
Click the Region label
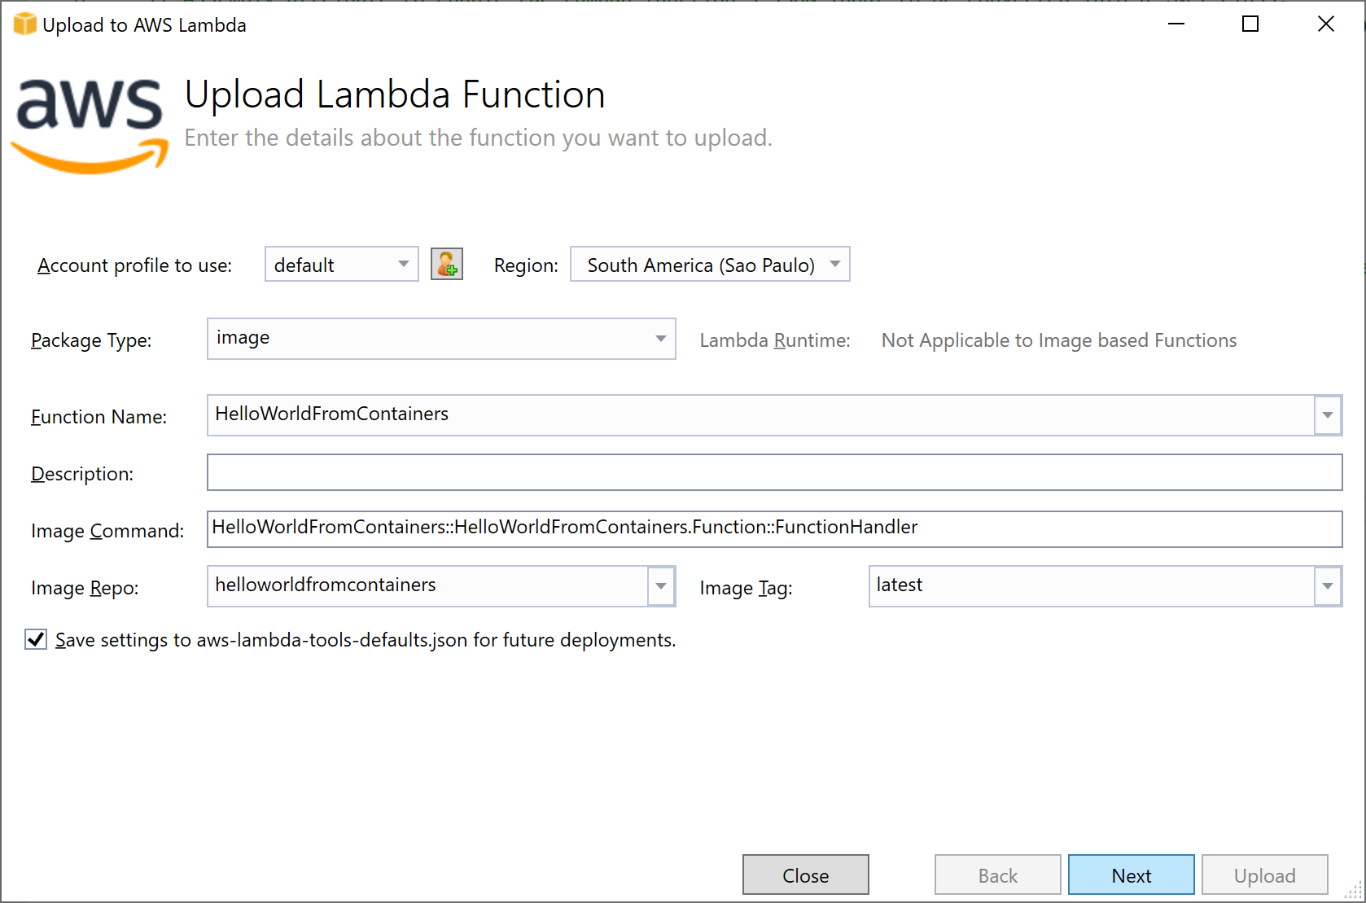[526, 265]
